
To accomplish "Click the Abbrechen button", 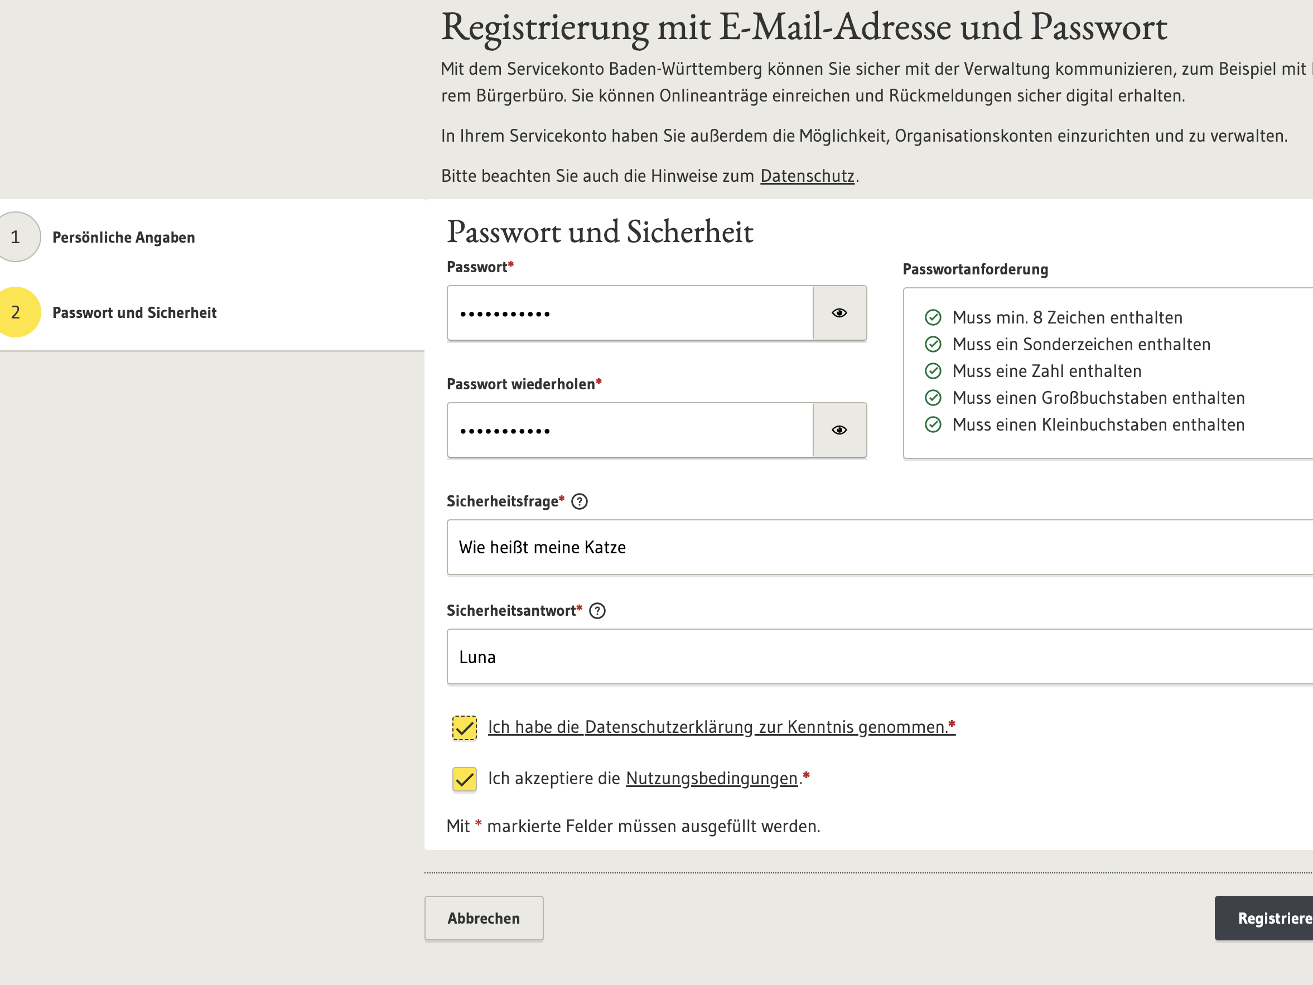I will point(484,919).
